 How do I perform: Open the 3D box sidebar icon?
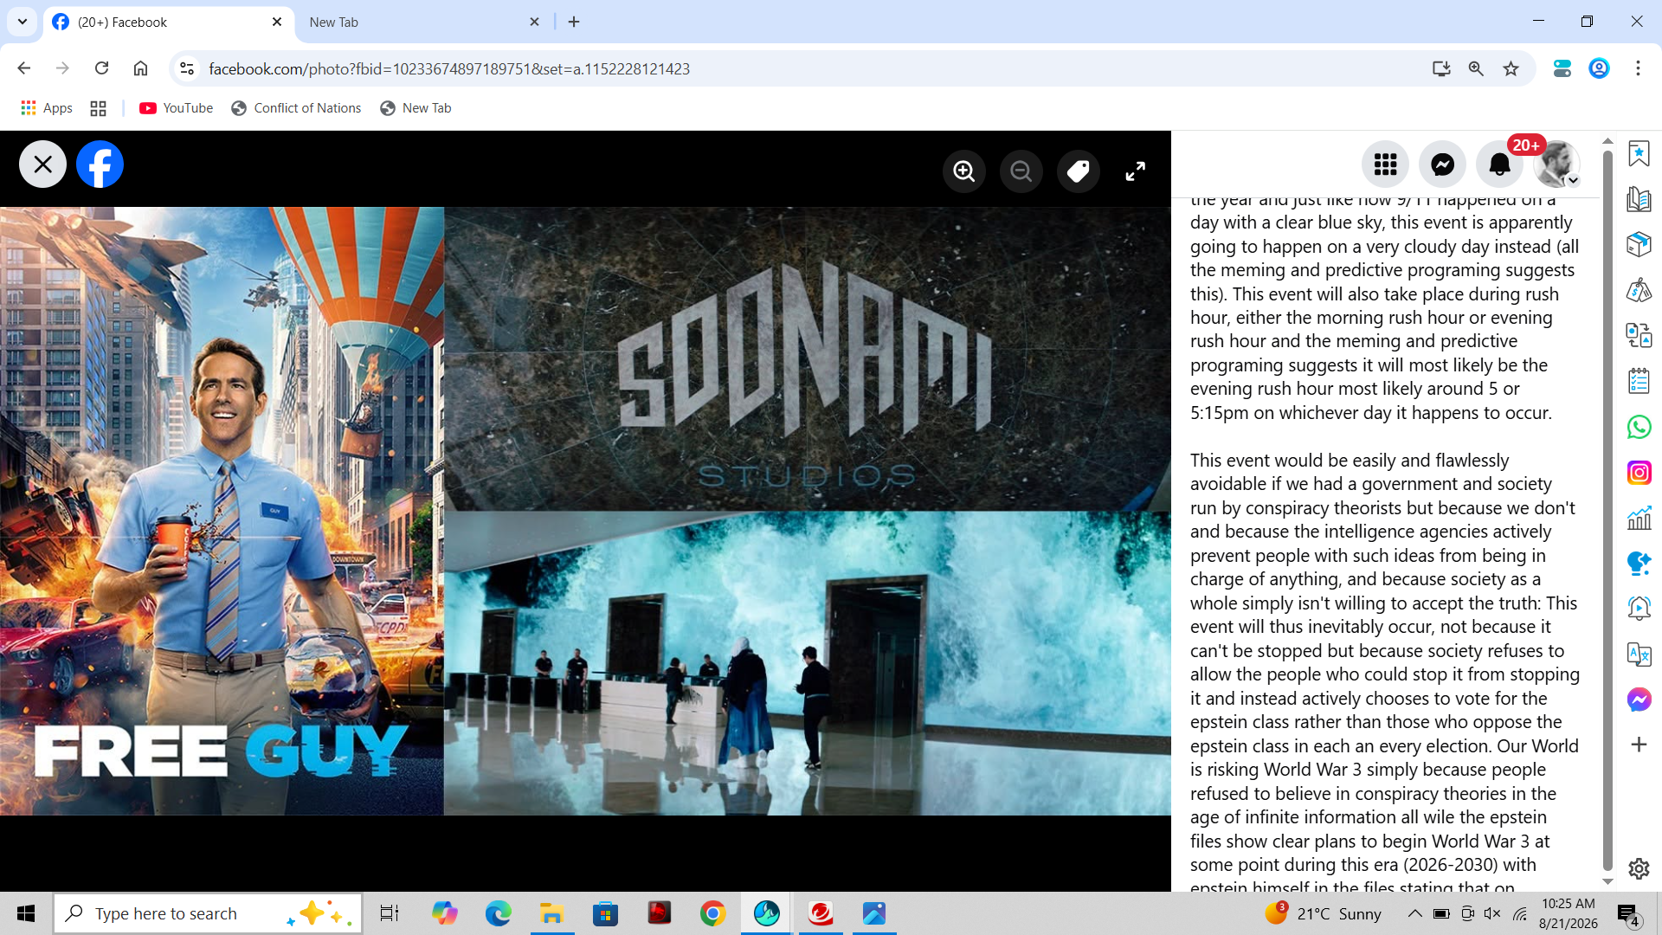coord(1639,245)
